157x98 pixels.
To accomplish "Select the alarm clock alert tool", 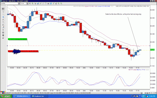I will tap(3, 33).
